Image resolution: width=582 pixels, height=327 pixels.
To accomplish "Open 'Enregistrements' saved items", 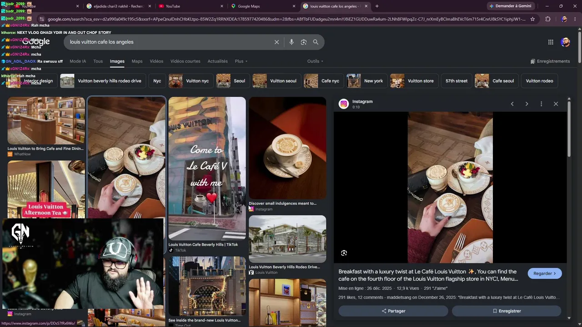I will 550,61.
